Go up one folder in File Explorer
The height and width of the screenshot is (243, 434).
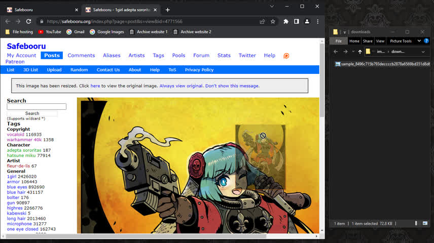(360, 51)
